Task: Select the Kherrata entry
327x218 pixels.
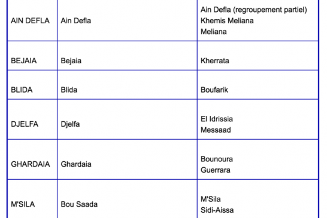Action: (215, 61)
